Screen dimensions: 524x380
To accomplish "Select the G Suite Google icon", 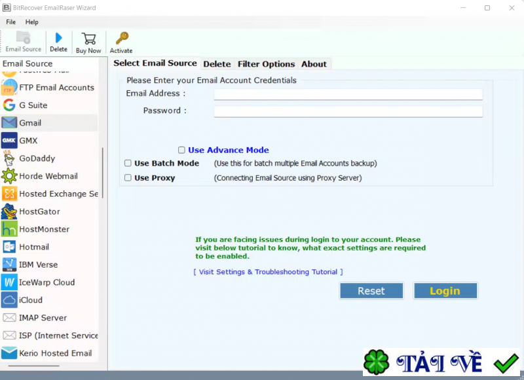I will [x=9, y=105].
